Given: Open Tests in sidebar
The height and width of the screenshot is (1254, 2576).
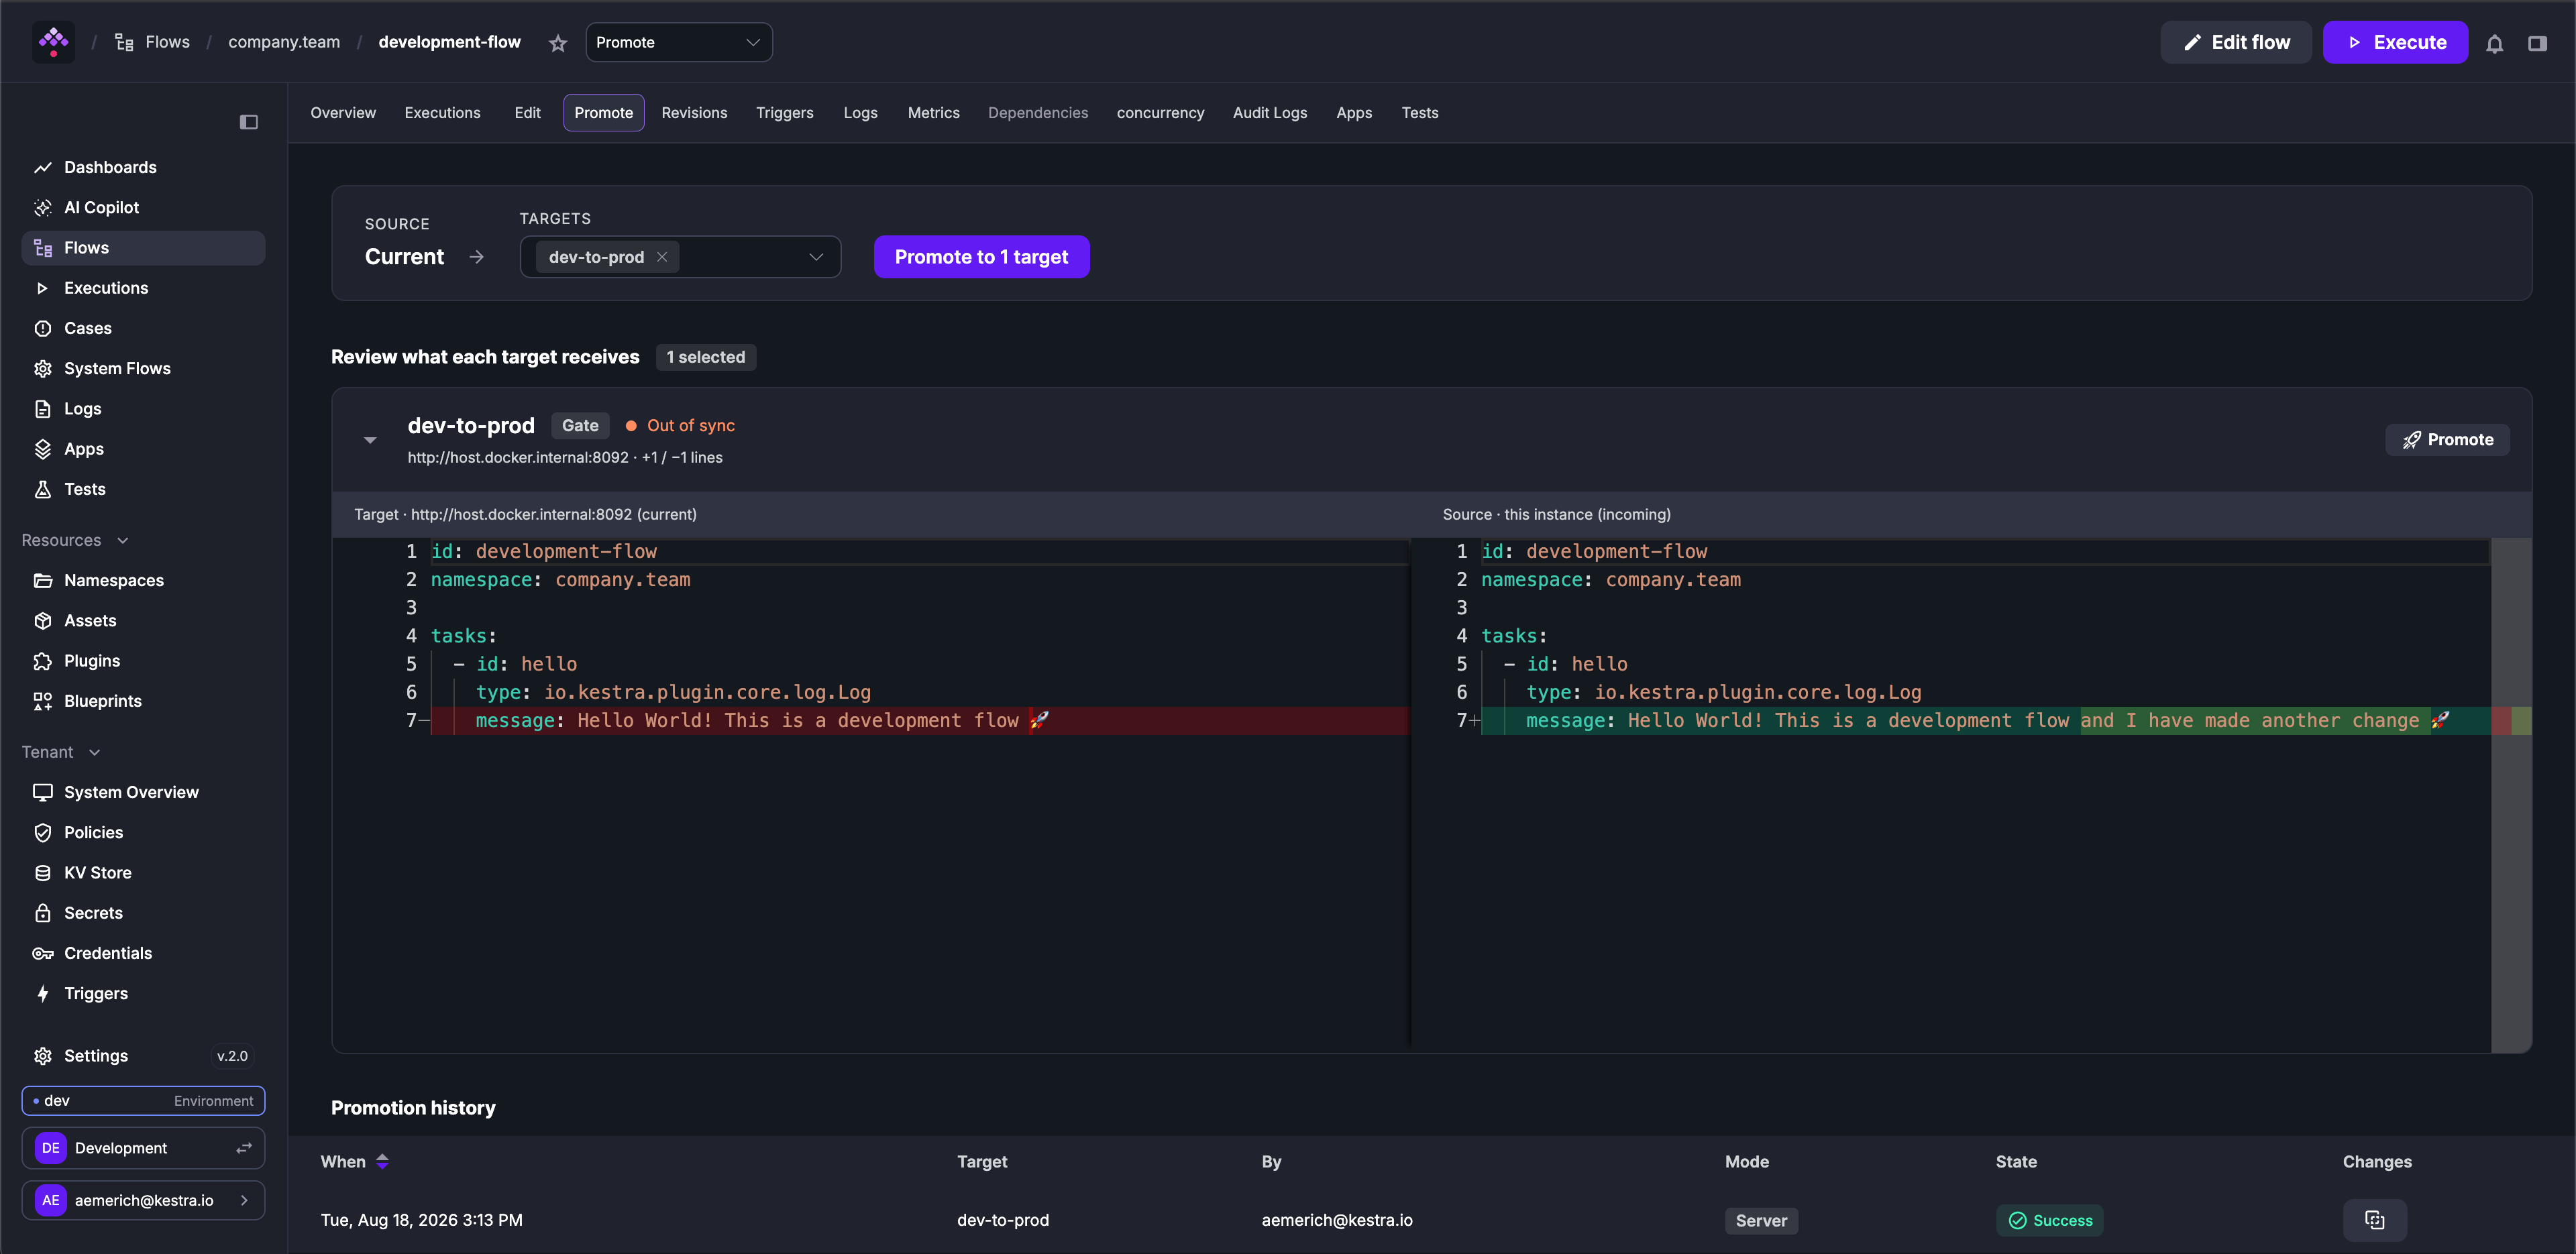Looking at the screenshot, I should coord(144,489).
